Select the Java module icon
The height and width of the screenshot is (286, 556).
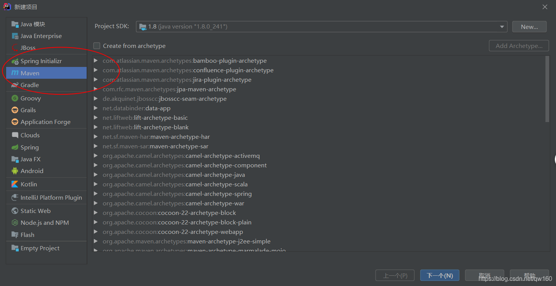(x=15, y=24)
